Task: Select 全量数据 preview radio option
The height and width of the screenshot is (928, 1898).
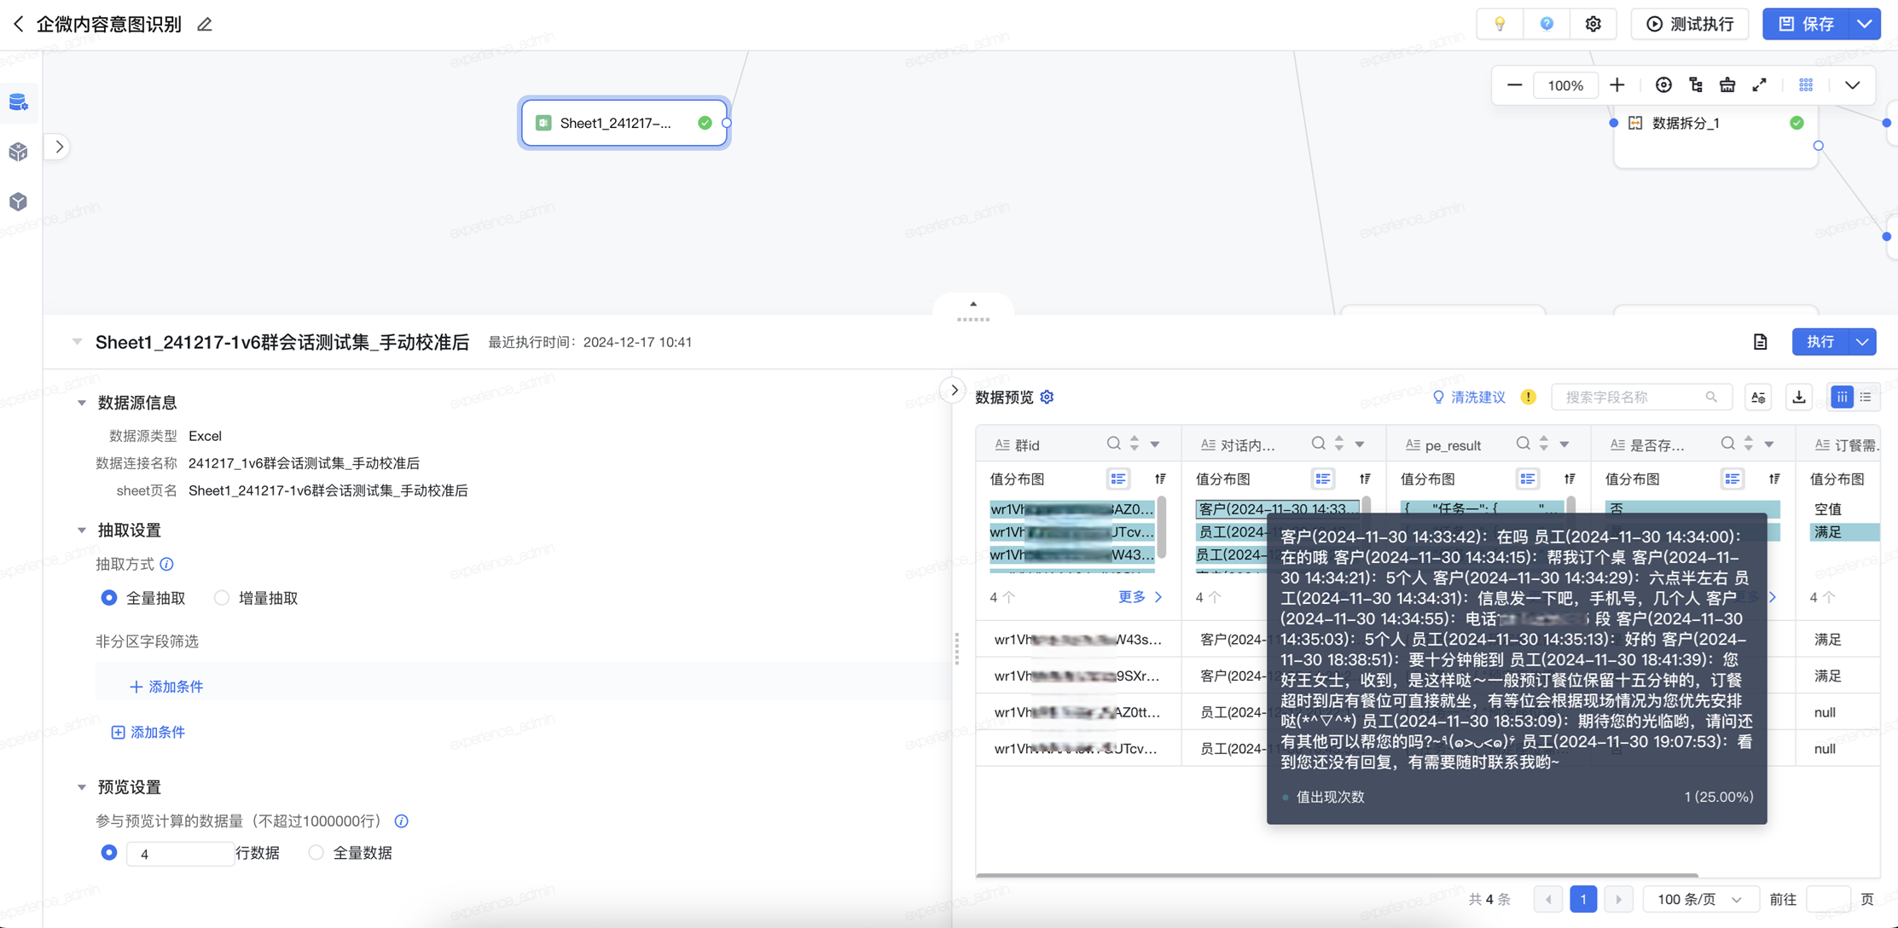Action: (316, 853)
